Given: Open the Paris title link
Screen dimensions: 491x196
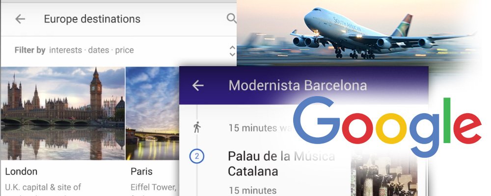Looking at the screenshot, I should [141, 171].
